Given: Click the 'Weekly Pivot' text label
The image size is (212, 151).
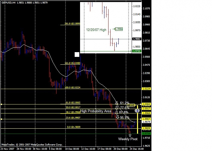Looking at the screenshot, I should (128, 139).
